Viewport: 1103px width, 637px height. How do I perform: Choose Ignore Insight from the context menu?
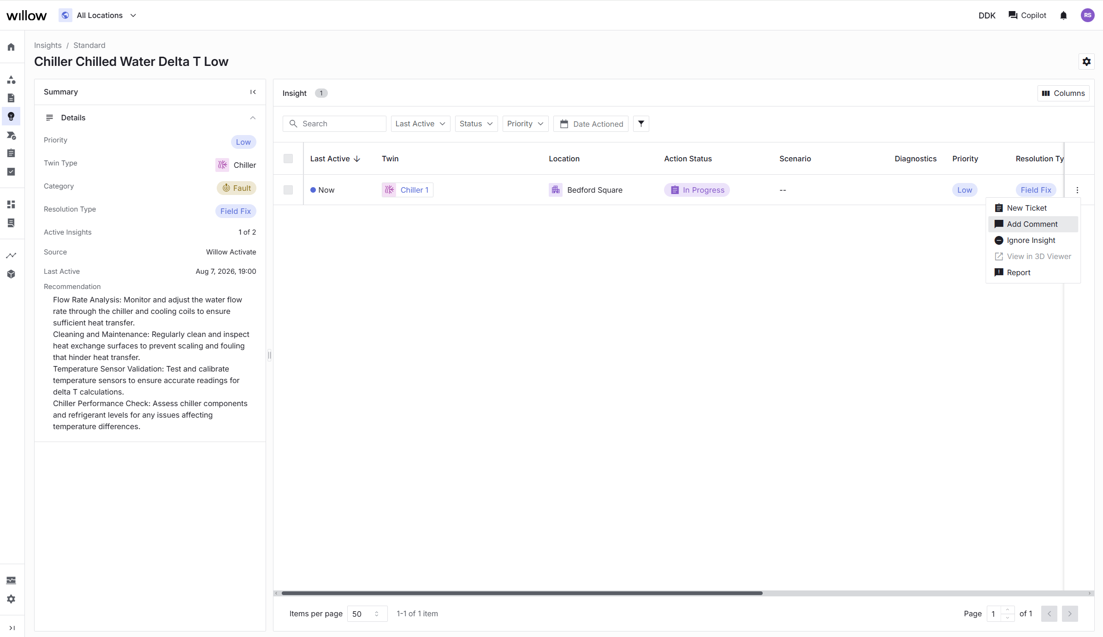click(1033, 240)
